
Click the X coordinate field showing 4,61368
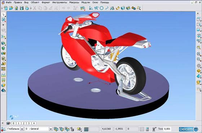(x=107, y=129)
